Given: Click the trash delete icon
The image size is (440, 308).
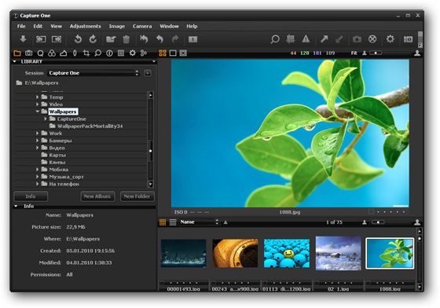Looking at the screenshot, I should coord(126,39).
